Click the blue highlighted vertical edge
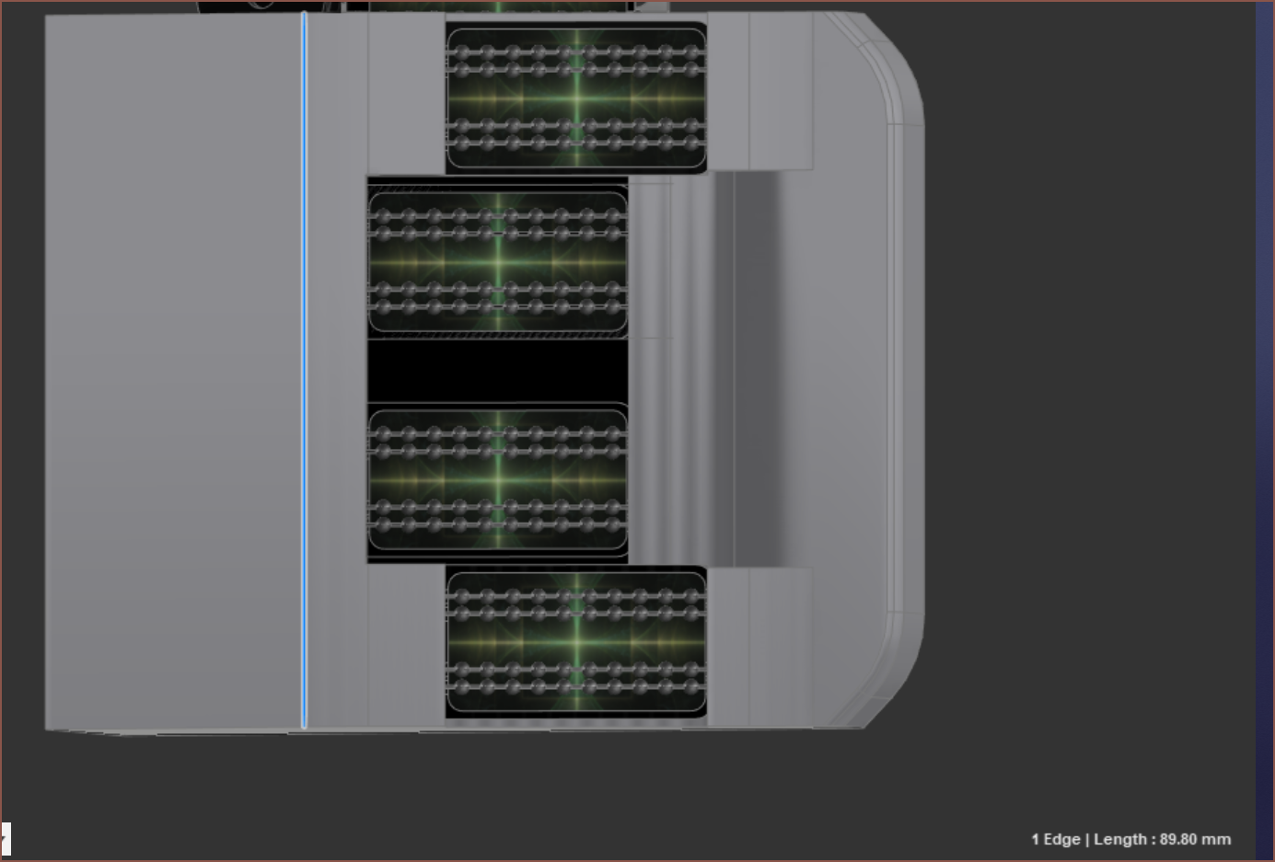The height and width of the screenshot is (862, 1275). pyautogui.click(x=304, y=368)
